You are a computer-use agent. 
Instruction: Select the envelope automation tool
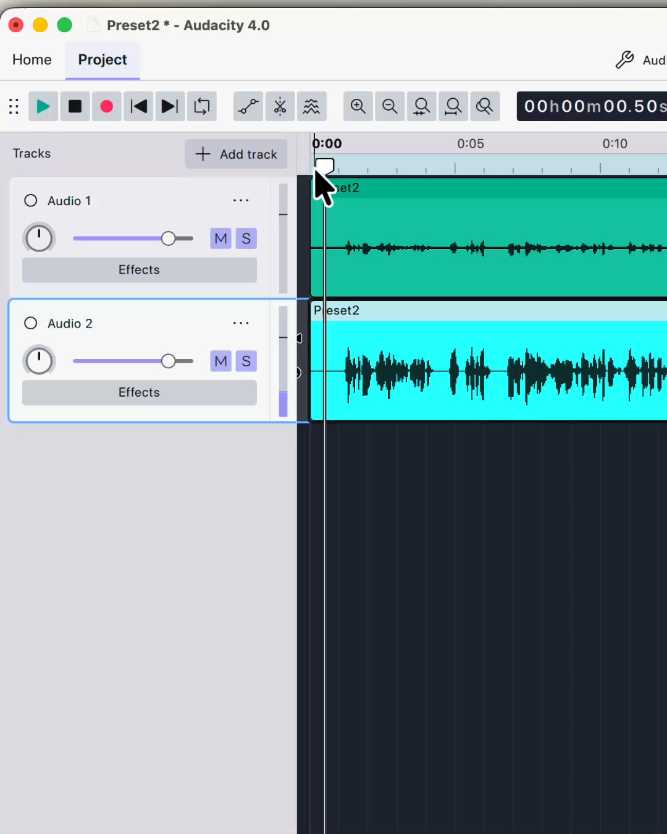coord(248,106)
